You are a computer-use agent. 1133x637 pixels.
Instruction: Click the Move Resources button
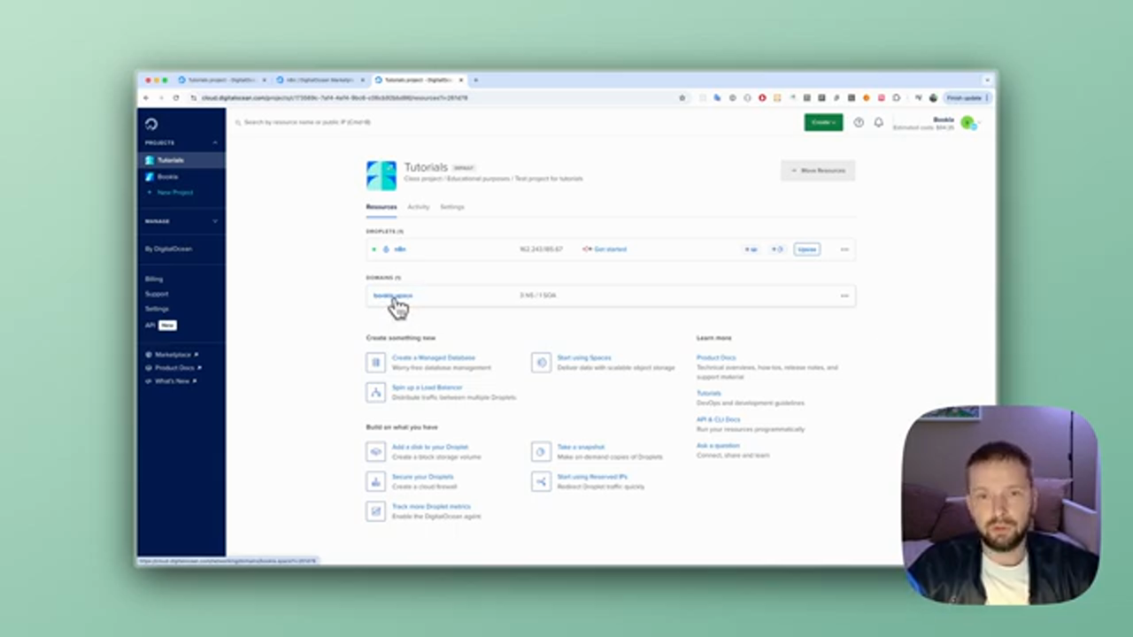coord(818,170)
